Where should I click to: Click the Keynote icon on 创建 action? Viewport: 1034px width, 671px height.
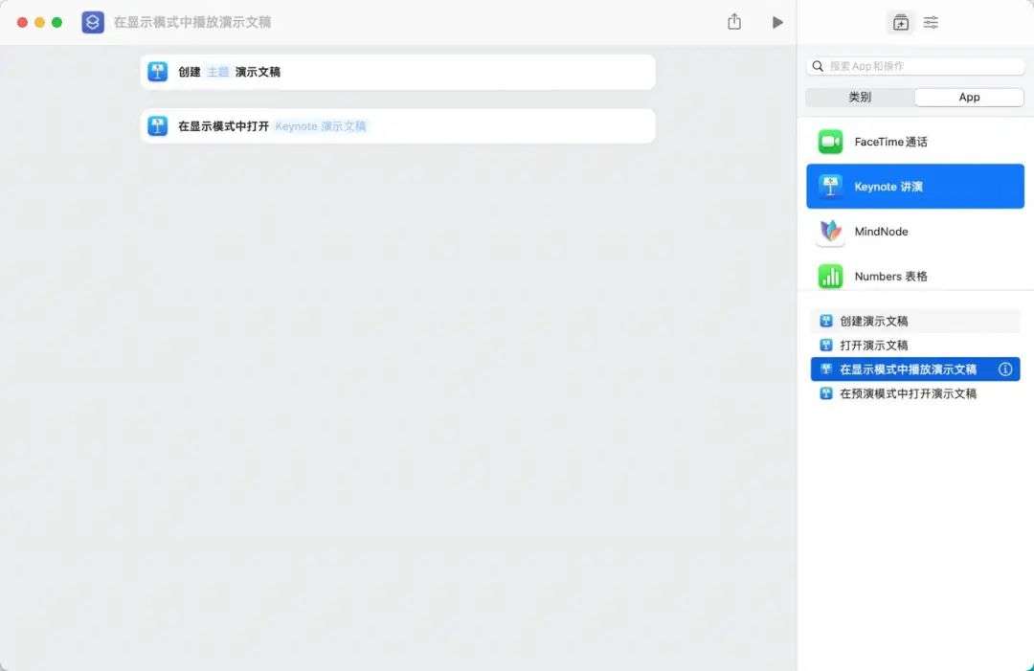[158, 71]
